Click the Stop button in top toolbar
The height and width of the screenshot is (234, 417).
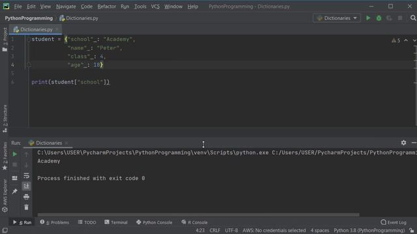click(x=400, y=18)
